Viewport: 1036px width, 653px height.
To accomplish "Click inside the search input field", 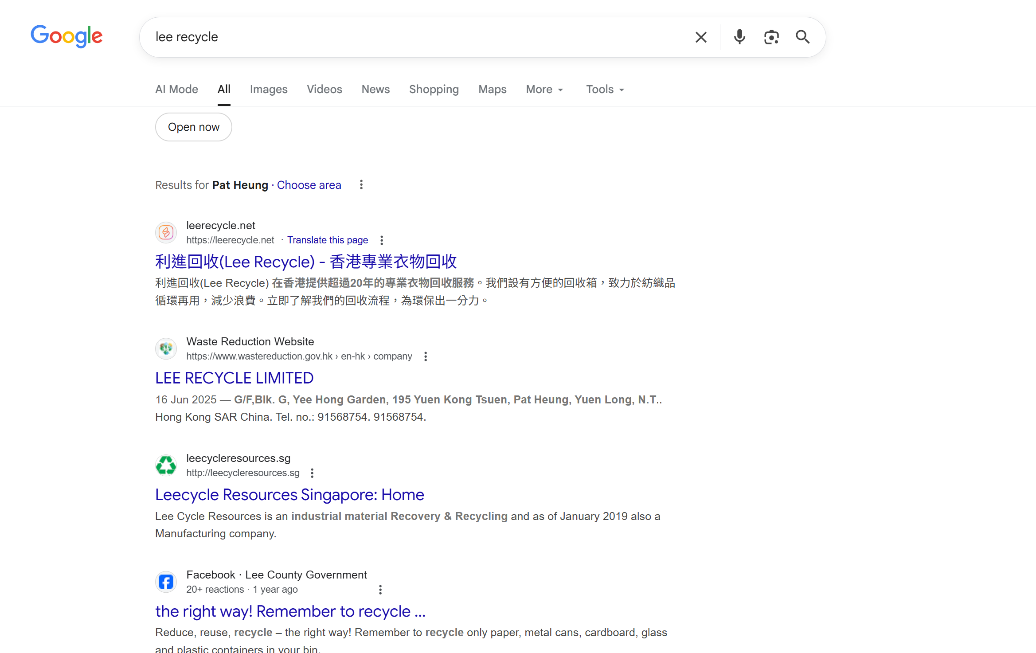I will tap(399, 37).
